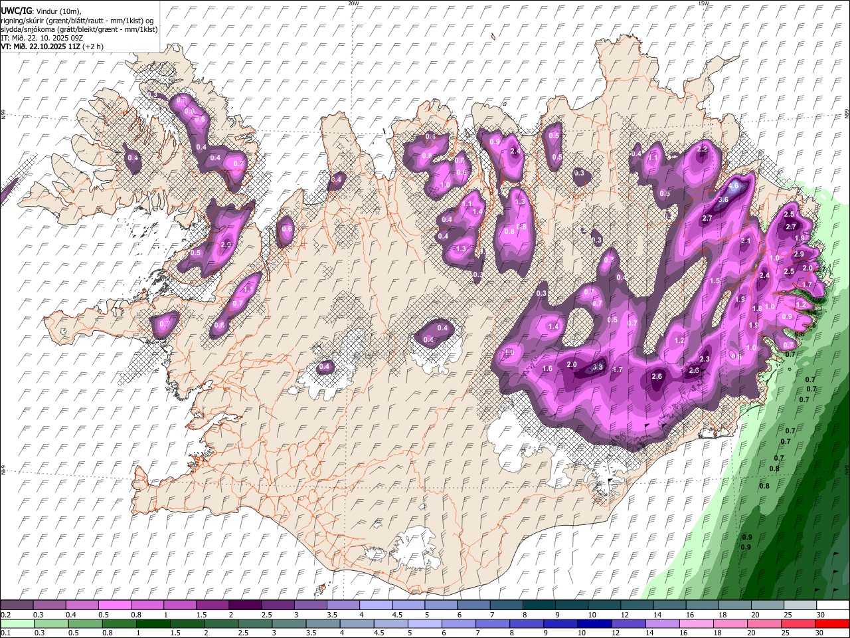Select the light lavender top swatch between 4 and 4.5

tap(375, 605)
